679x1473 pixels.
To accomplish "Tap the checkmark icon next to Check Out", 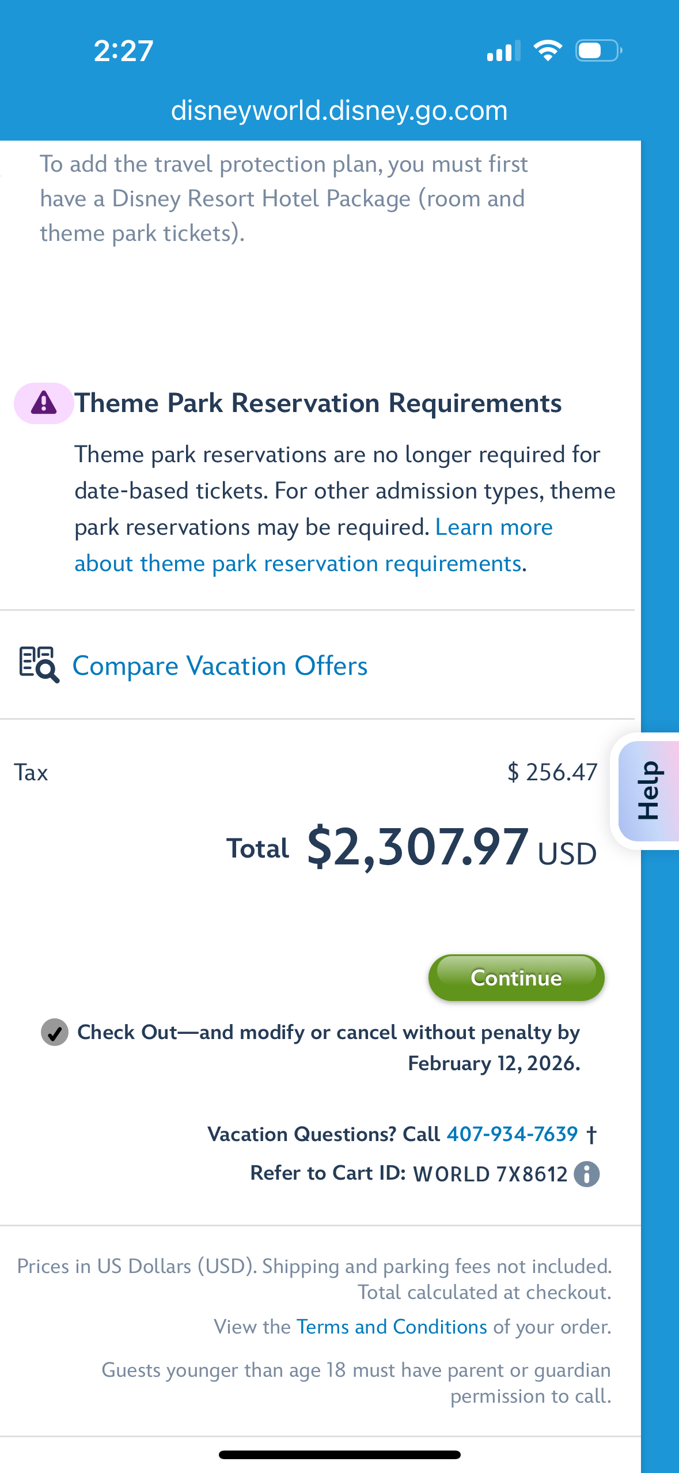I will (x=55, y=1032).
